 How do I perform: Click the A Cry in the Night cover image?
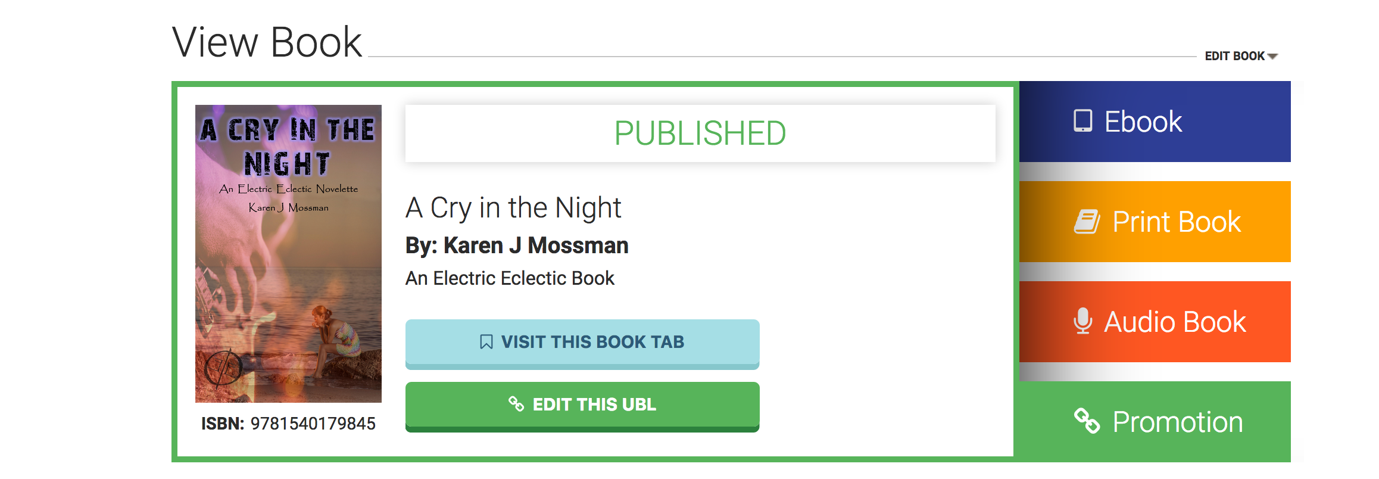pos(288,254)
